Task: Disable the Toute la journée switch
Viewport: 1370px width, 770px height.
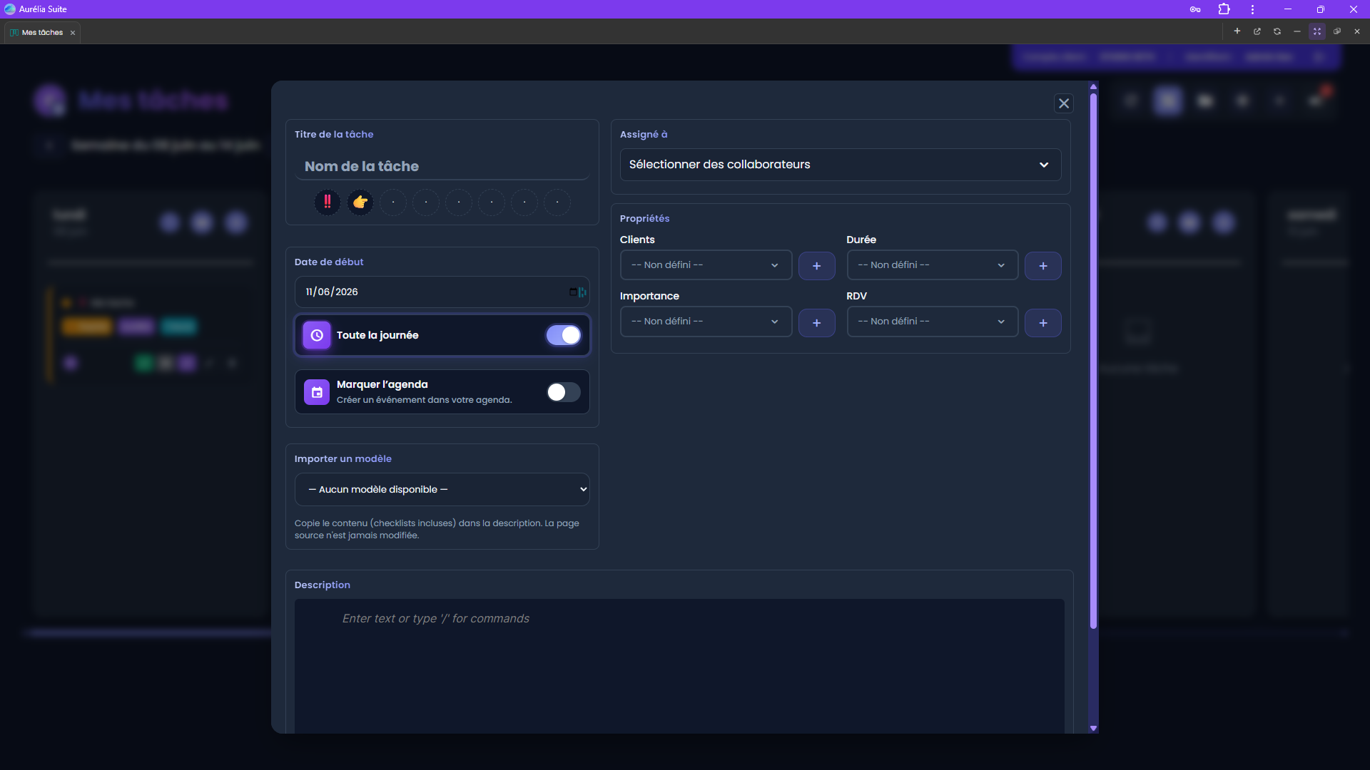Action: pyautogui.click(x=564, y=335)
